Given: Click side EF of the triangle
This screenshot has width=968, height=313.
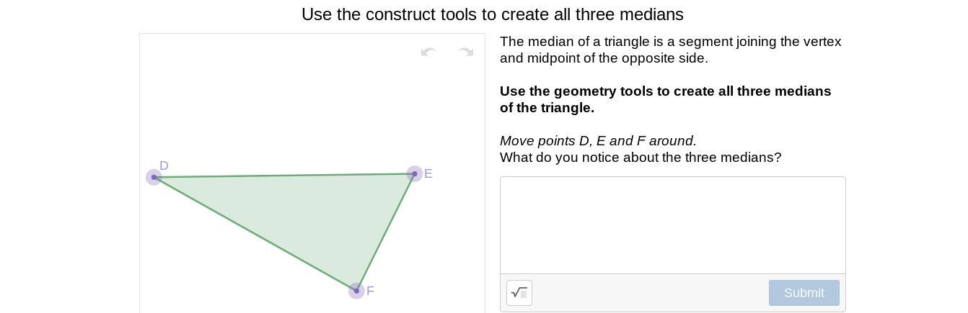Looking at the screenshot, I should point(385,232).
